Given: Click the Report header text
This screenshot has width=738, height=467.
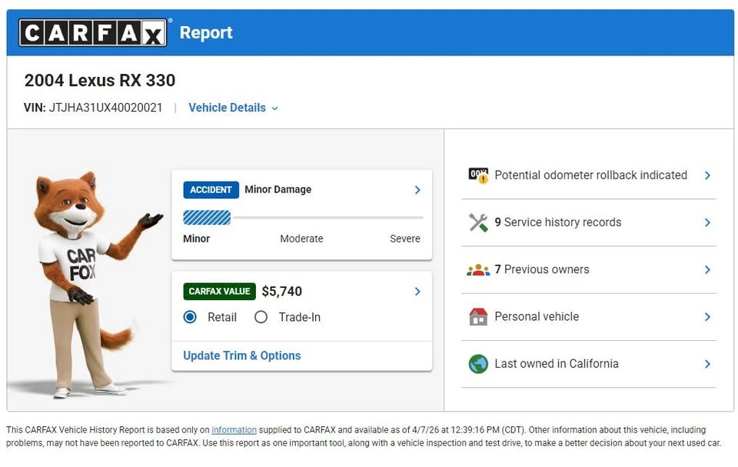Looking at the screenshot, I should click(x=206, y=32).
